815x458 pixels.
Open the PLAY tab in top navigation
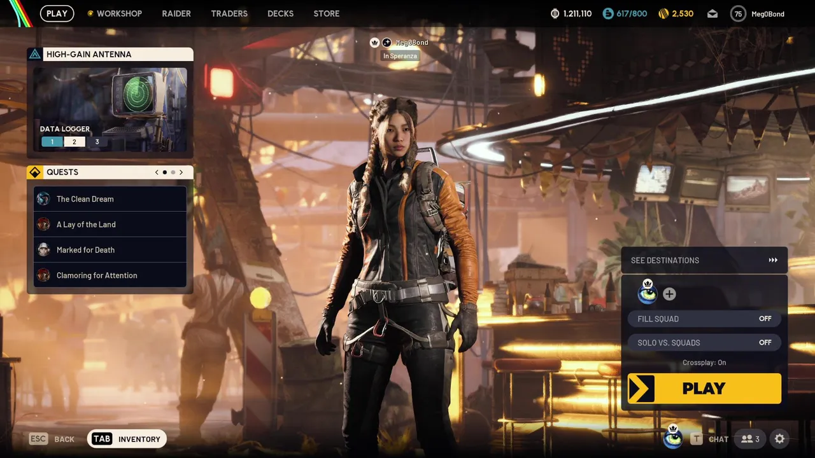pos(57,13)
